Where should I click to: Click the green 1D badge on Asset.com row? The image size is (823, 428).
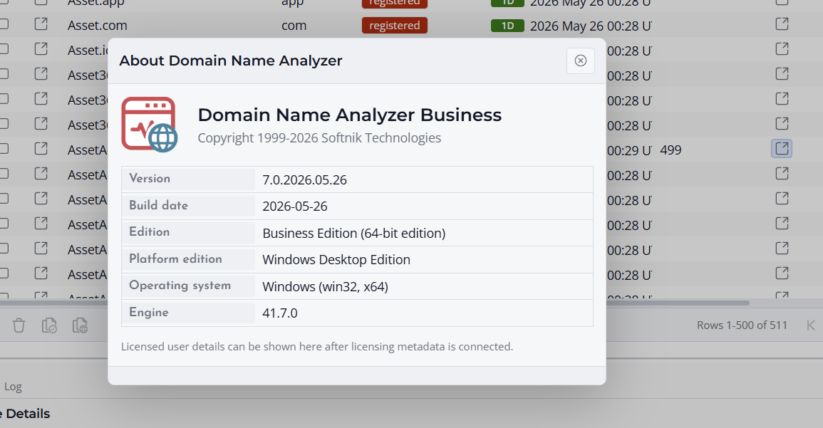[x=507, y=25]
